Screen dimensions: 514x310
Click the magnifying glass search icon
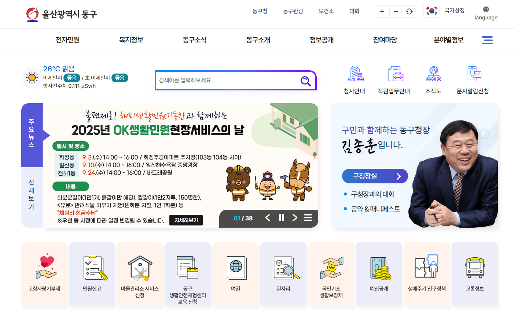[x=305, y=81]
